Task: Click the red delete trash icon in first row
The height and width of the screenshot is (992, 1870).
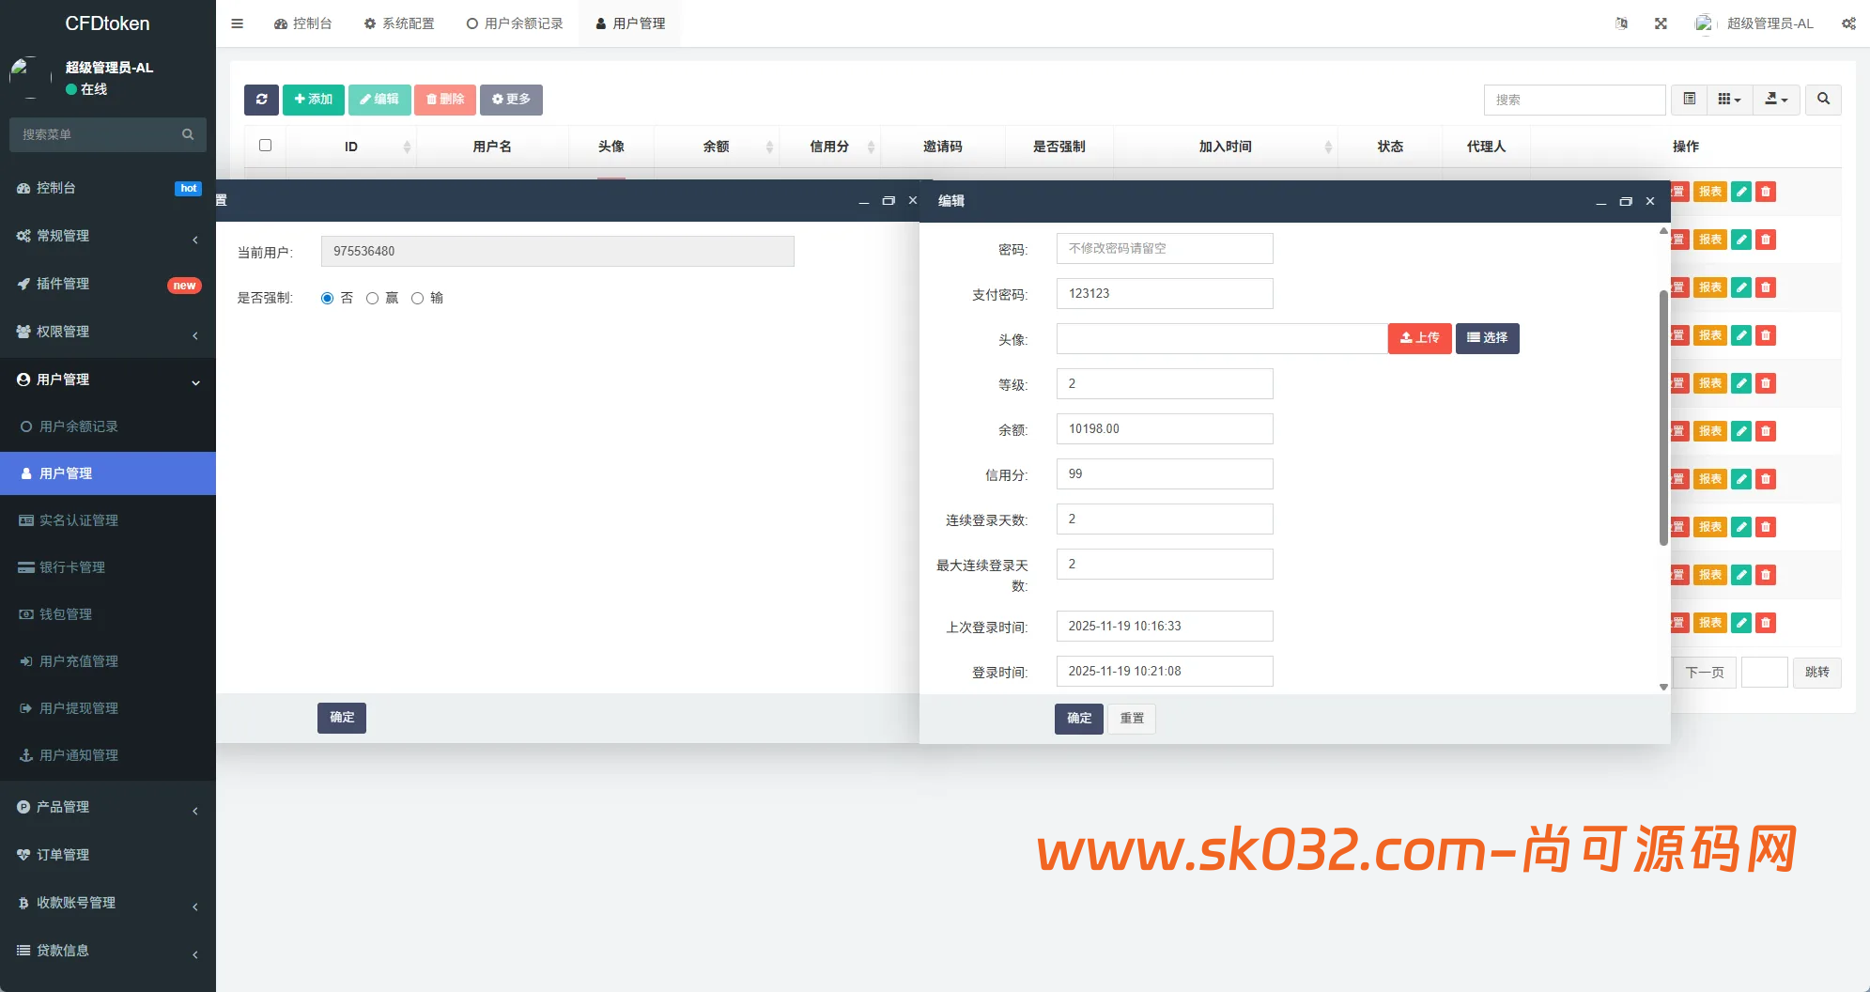Action: click(1766, 192)
